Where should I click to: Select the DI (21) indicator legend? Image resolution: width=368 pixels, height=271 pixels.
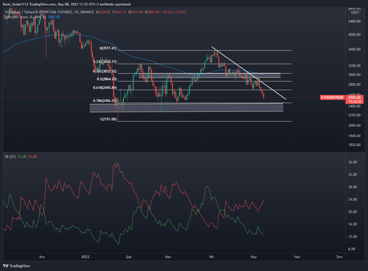[x=10, y=156]
